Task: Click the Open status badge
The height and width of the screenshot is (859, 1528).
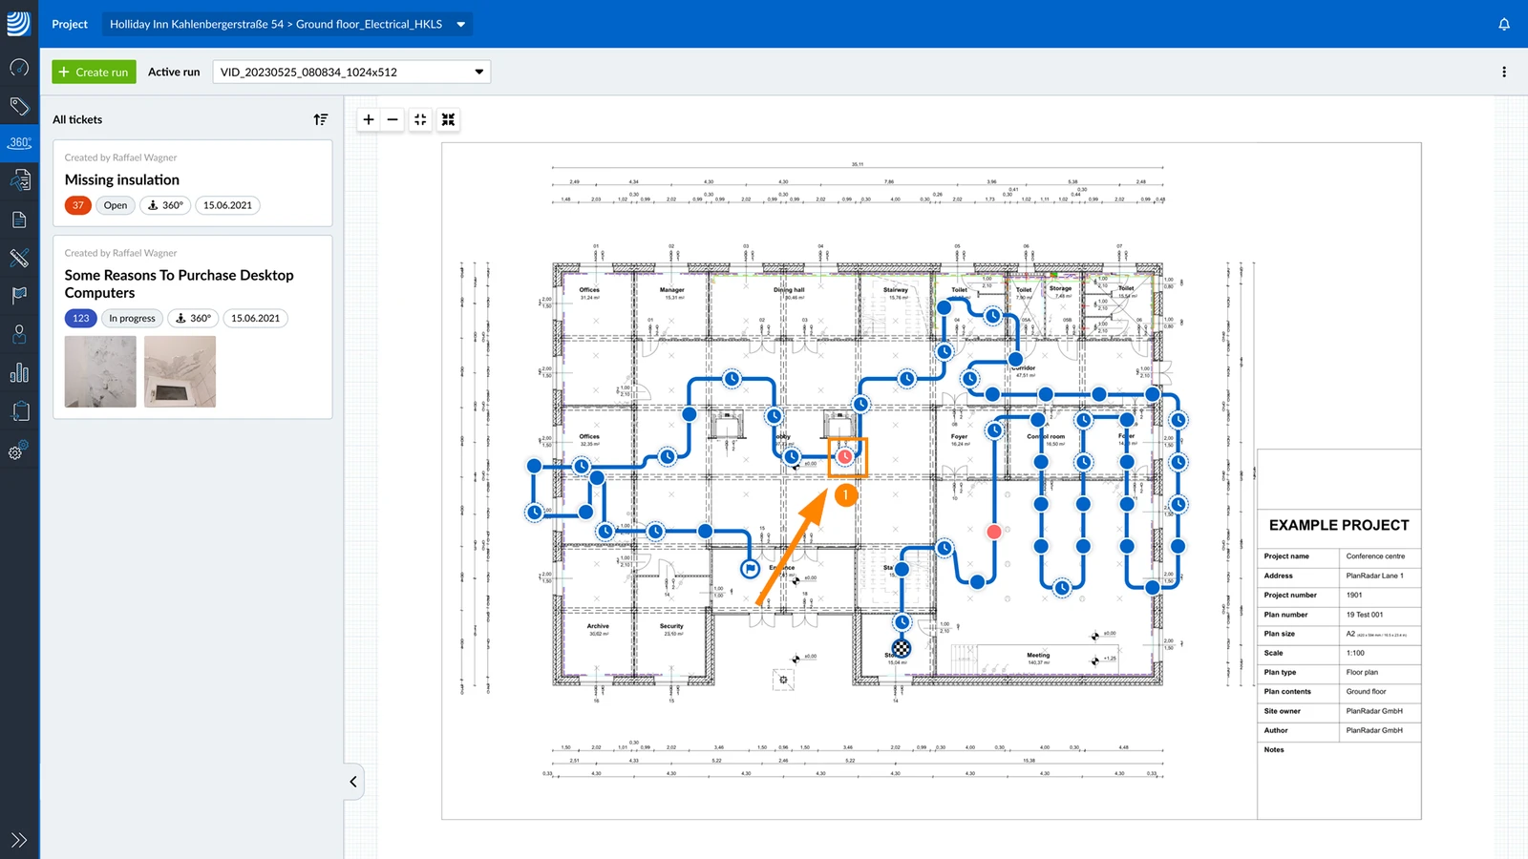Action: click(x=116, y=205)
